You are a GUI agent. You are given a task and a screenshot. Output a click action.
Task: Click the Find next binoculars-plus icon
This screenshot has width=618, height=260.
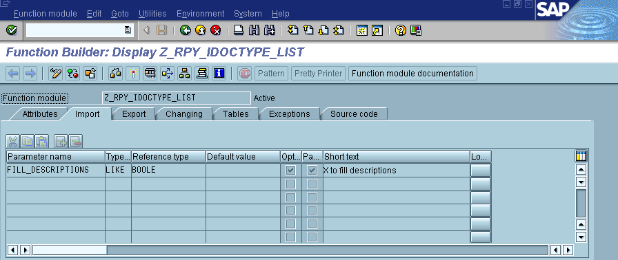click(x=269, y=30)
